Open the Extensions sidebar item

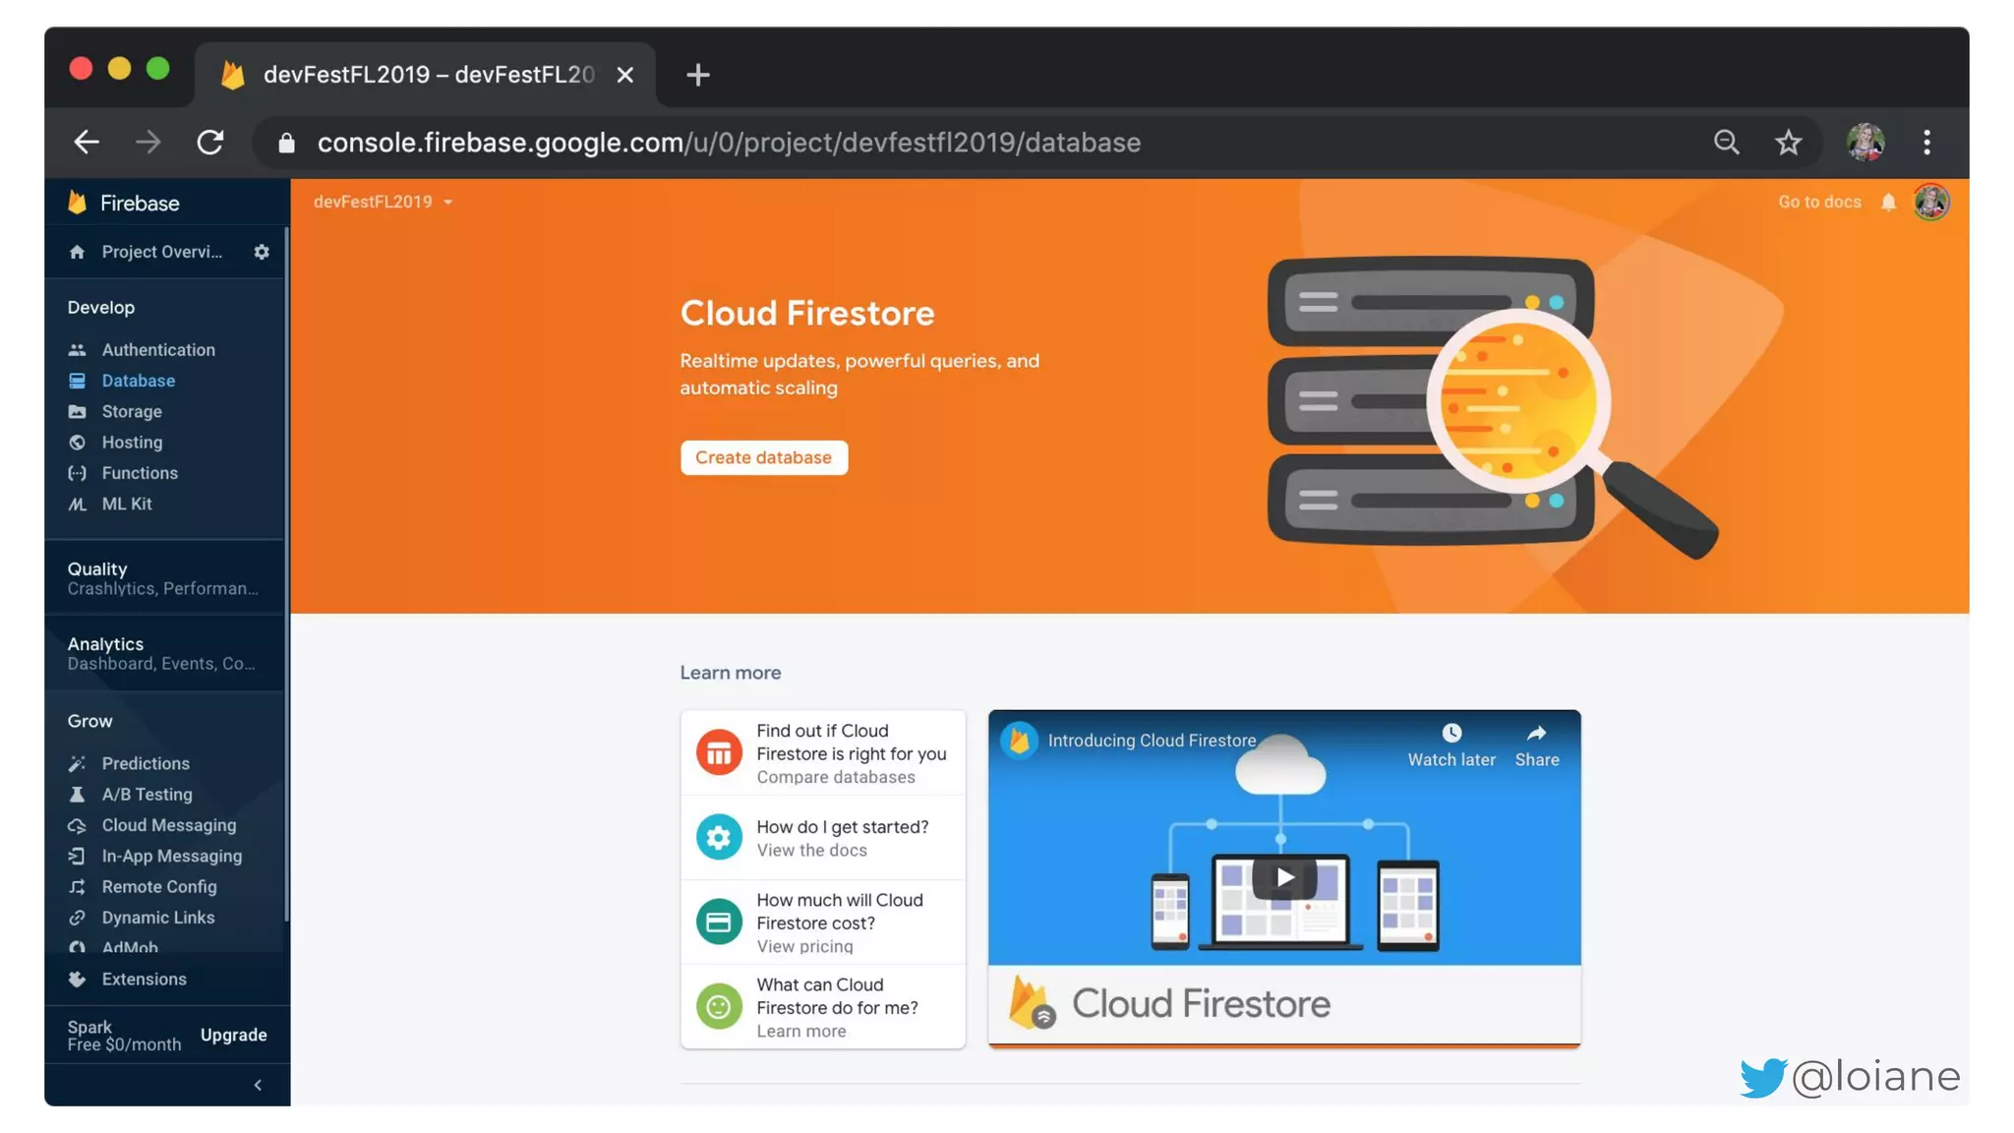(144, 980)
